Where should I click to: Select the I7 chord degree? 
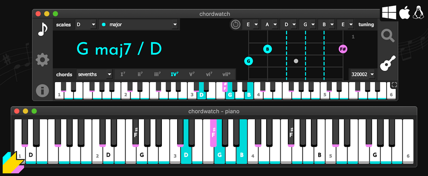click(x=123, y=74)
